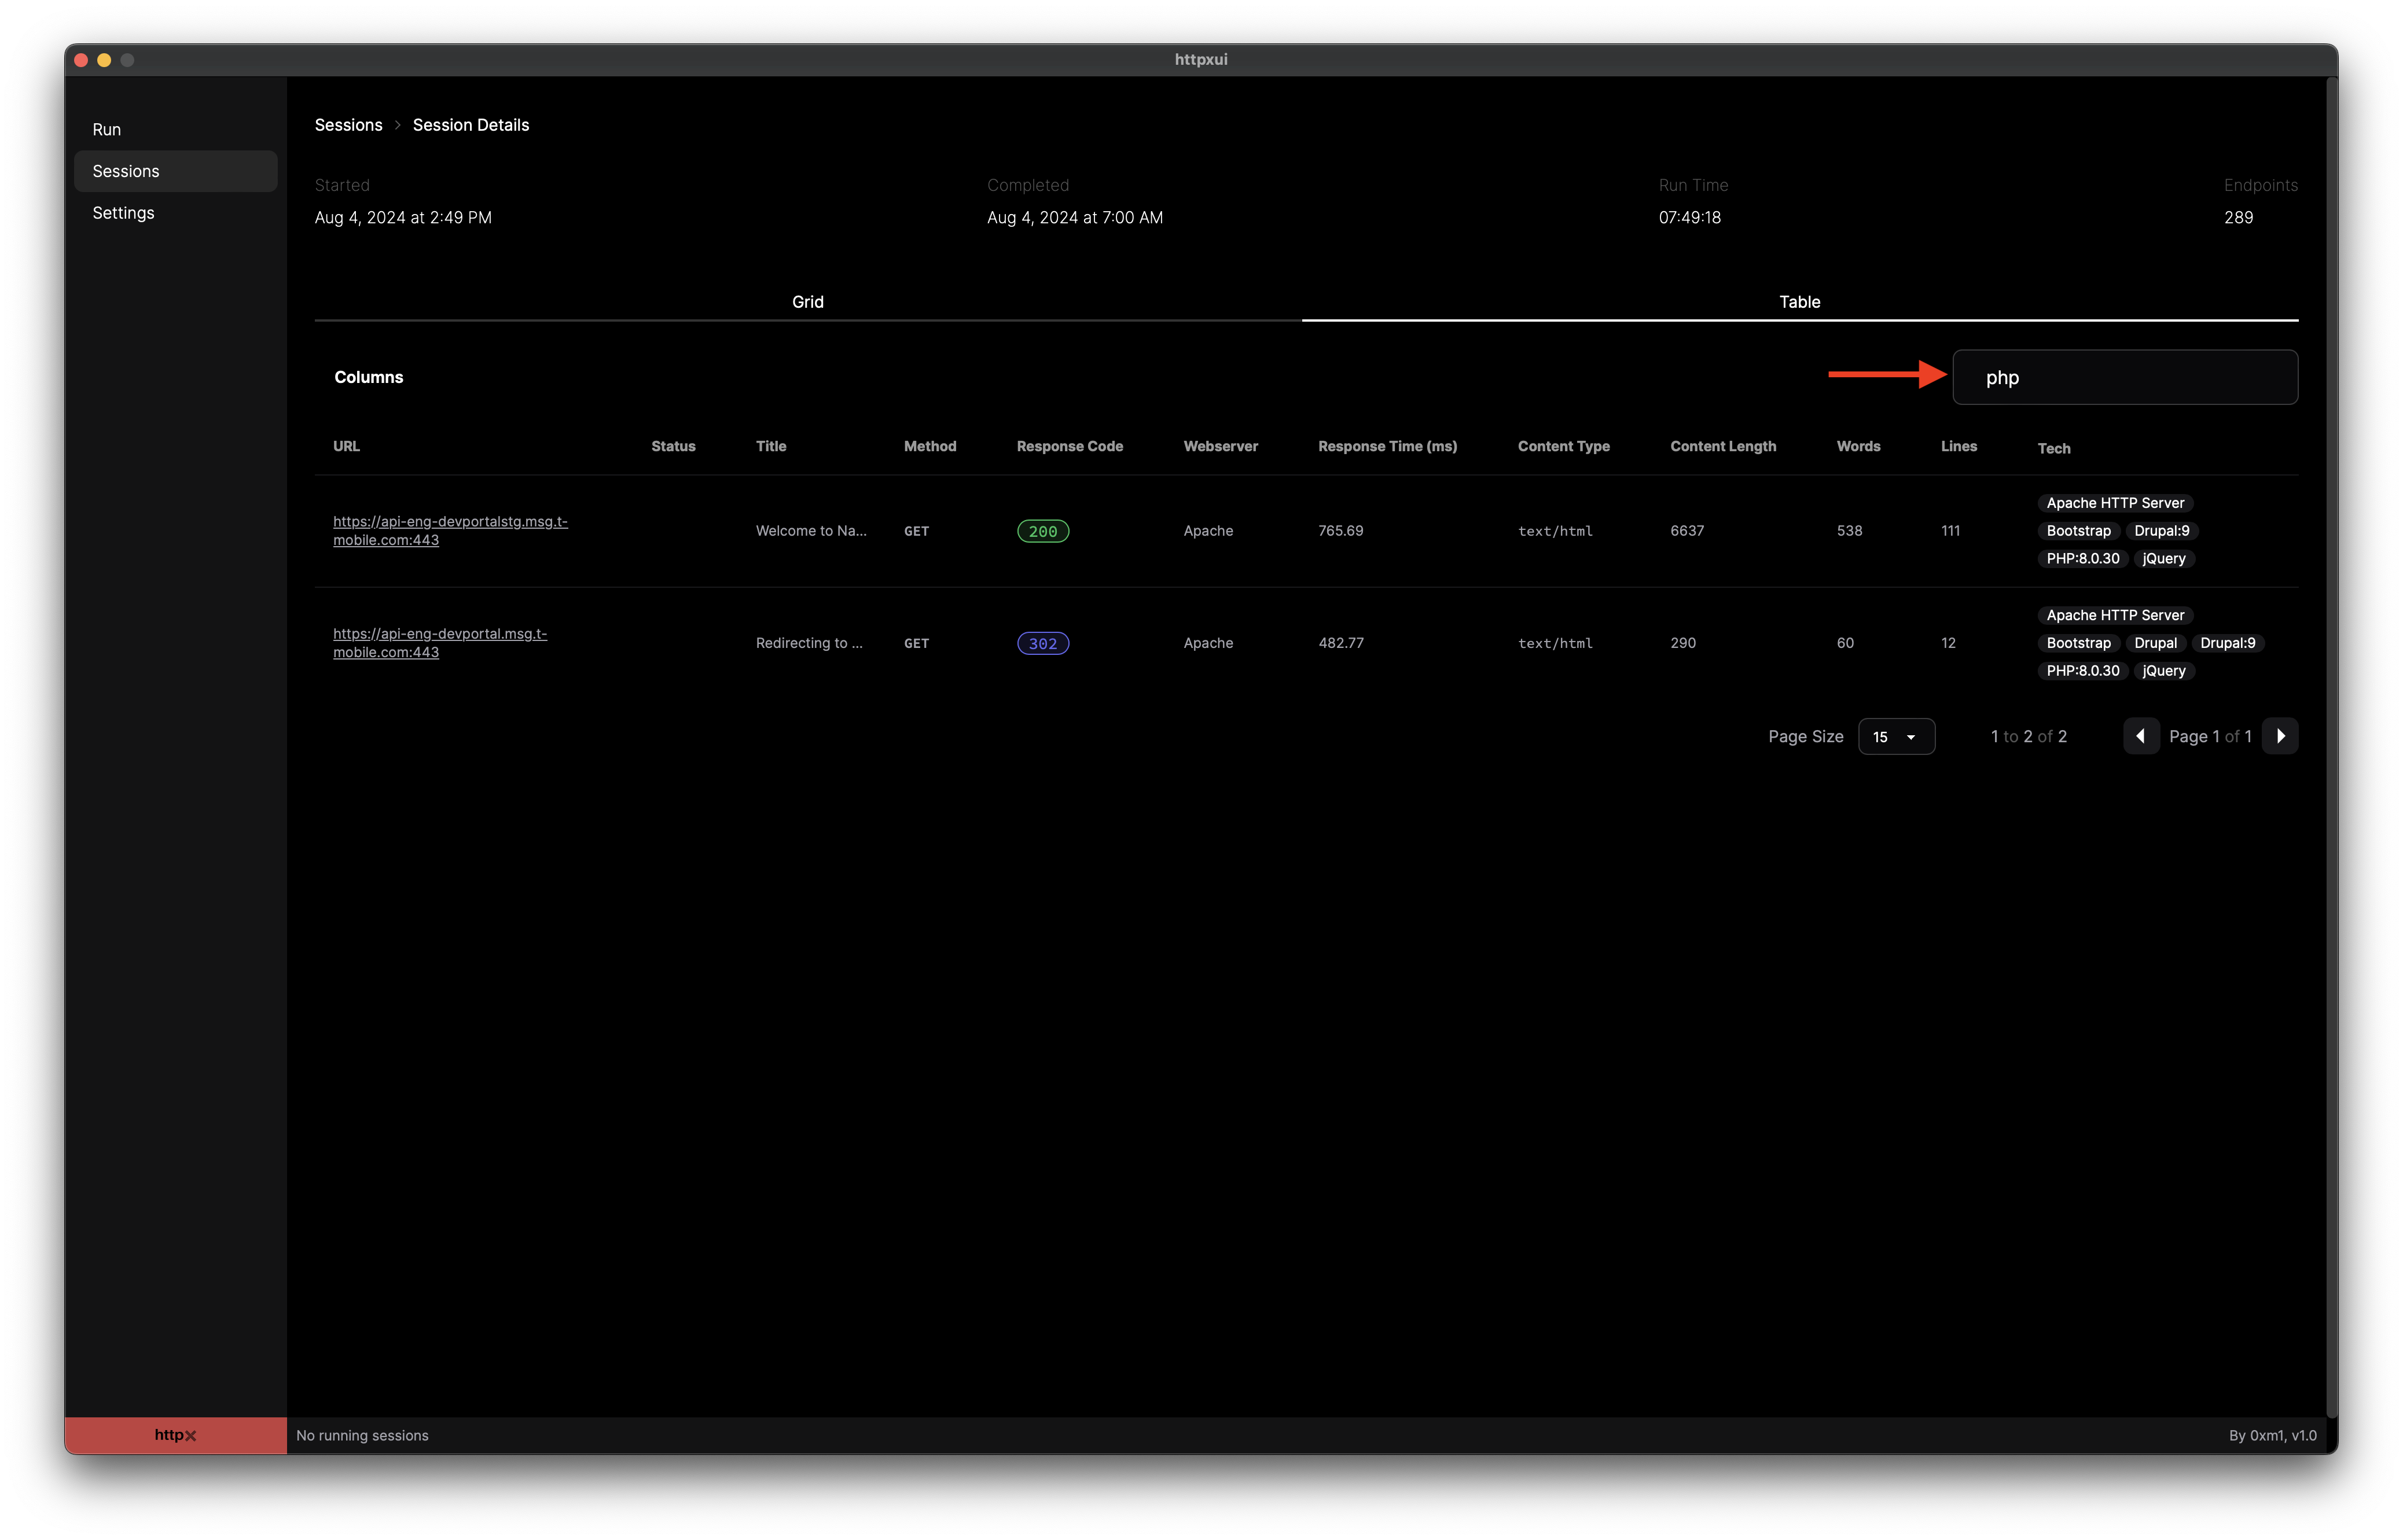Sort by URL column header
2403x1540 pixels.
pyautogui.click(x=346, y=446)
